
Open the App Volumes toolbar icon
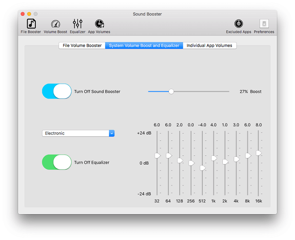click(99, 24)
